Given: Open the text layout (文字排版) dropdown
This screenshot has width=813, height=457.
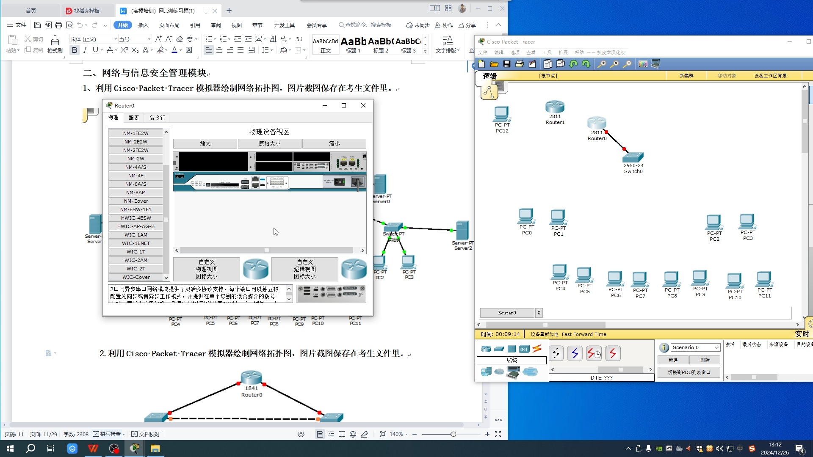Looking at the screenshot, I should (x=448, y=44).
